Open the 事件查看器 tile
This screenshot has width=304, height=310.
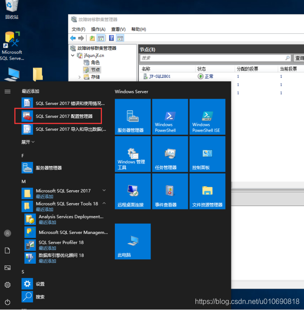click(170, 191)
